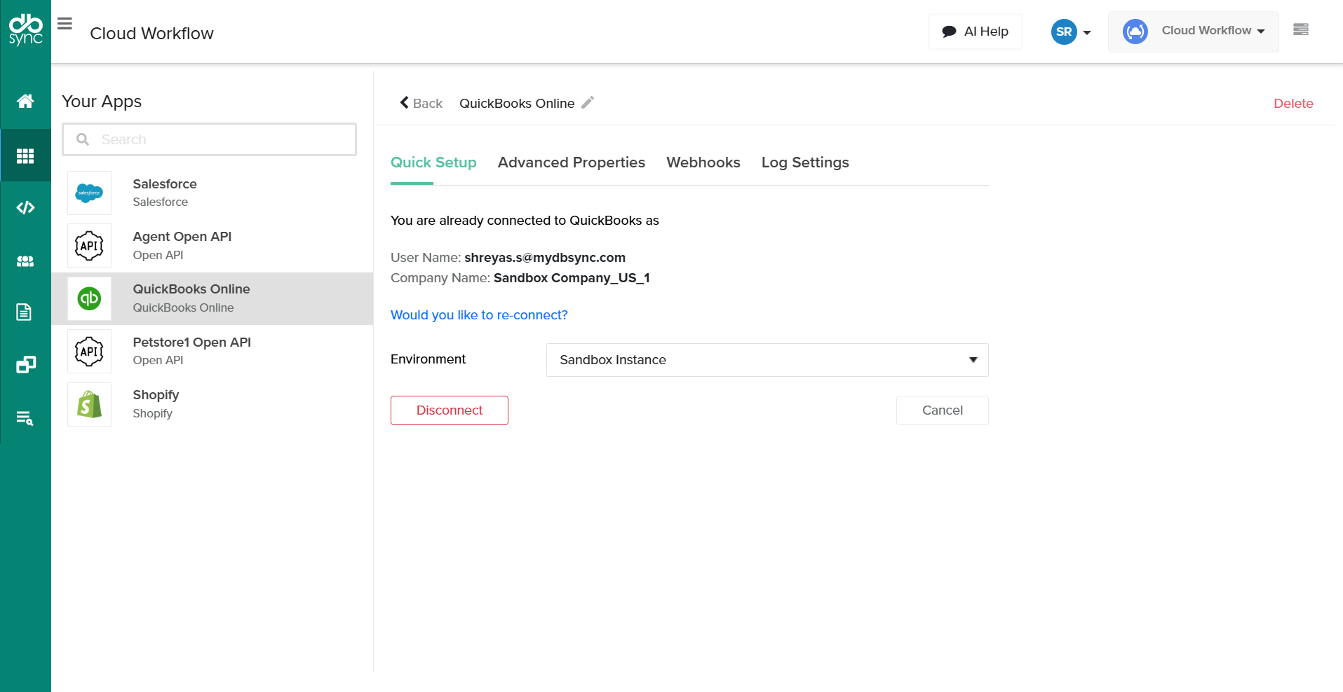Click the search list icon in sidebar
The width and height of the screenshot is (1343, 692).
tap(25, 418)
